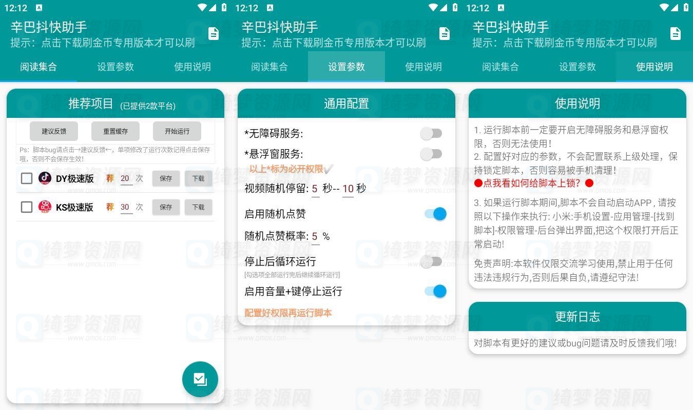Check the KS极速版 checkbox
The height and width of the screenshot is (410, 693).
pos(27,207)
